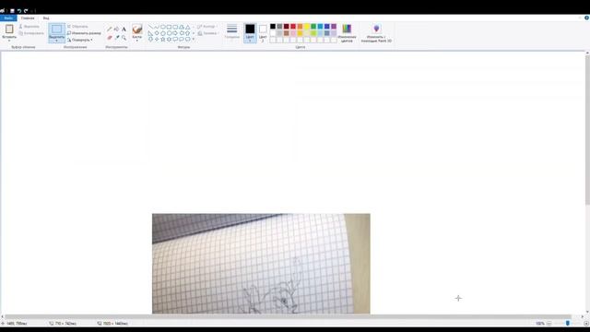
Task: Click the Paste clipboard icon
Action: 9,29
